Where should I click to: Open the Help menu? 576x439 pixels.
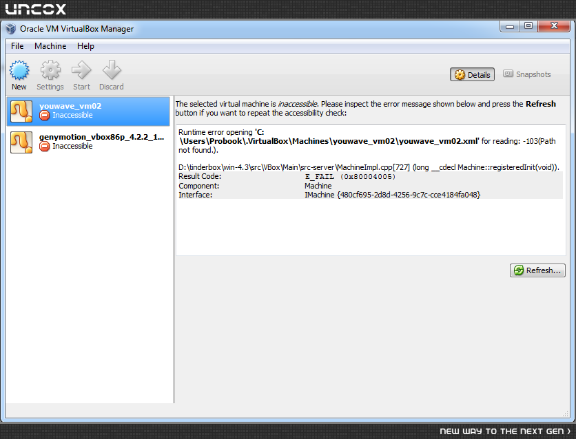85,46
